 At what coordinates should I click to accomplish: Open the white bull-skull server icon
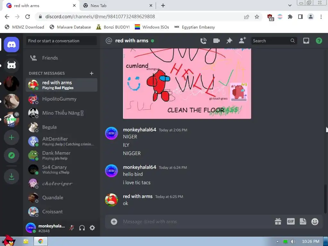(12, 65)
